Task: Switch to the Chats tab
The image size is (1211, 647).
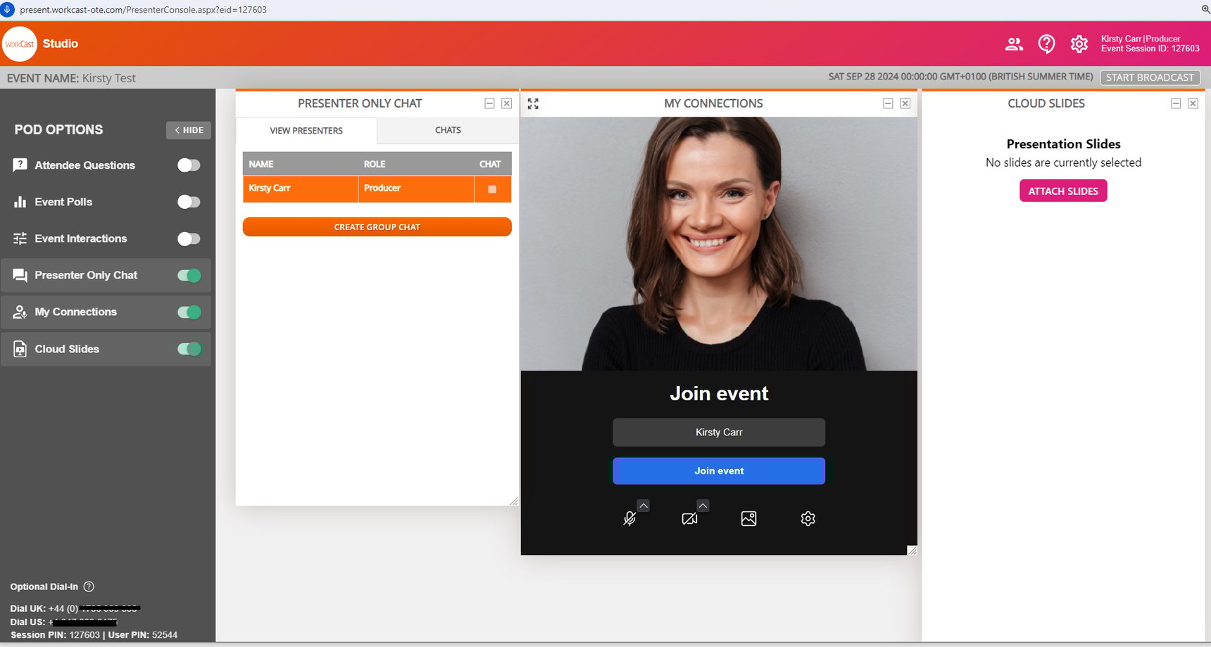Action: tap(448, 130)
